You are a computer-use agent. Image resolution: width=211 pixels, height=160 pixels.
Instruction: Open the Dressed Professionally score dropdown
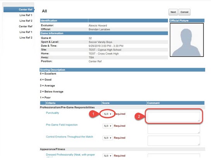[x=108, y=156]
